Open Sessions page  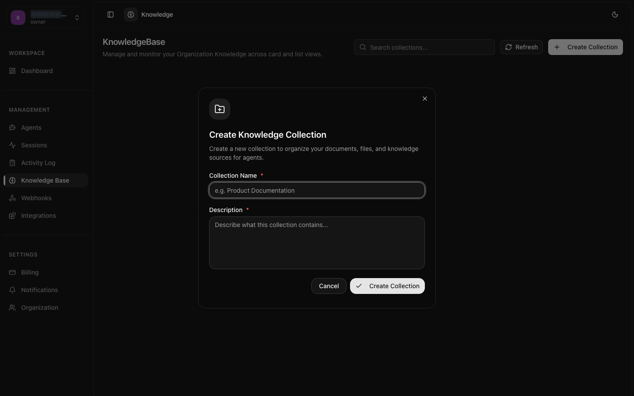click(x=46, y=145)
